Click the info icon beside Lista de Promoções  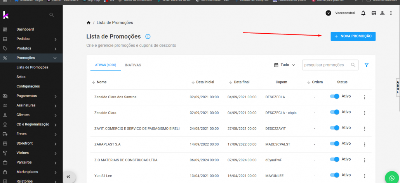tap(148, 36)
